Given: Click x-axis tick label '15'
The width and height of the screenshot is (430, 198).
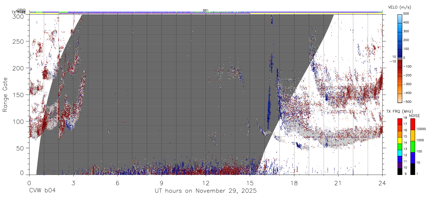Looking at the screenshot, I should tap(250, 183).
